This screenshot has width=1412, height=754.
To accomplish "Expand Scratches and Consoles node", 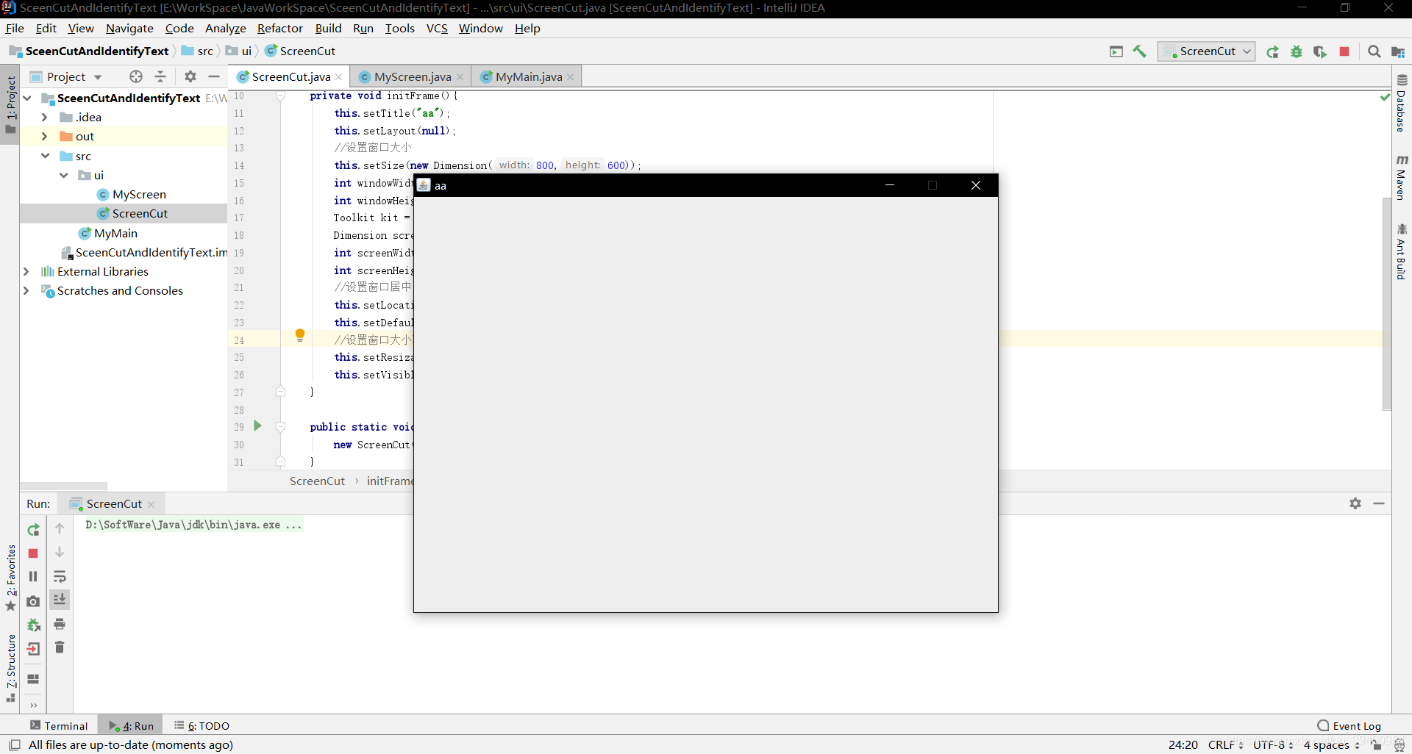I will pos(26,290).
